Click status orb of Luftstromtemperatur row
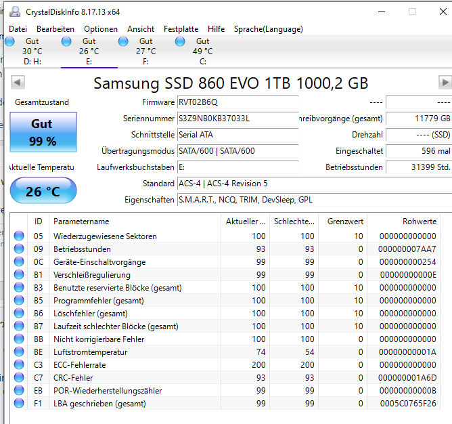This screenshot has height=424, width=452. click(x=19, y=352)
